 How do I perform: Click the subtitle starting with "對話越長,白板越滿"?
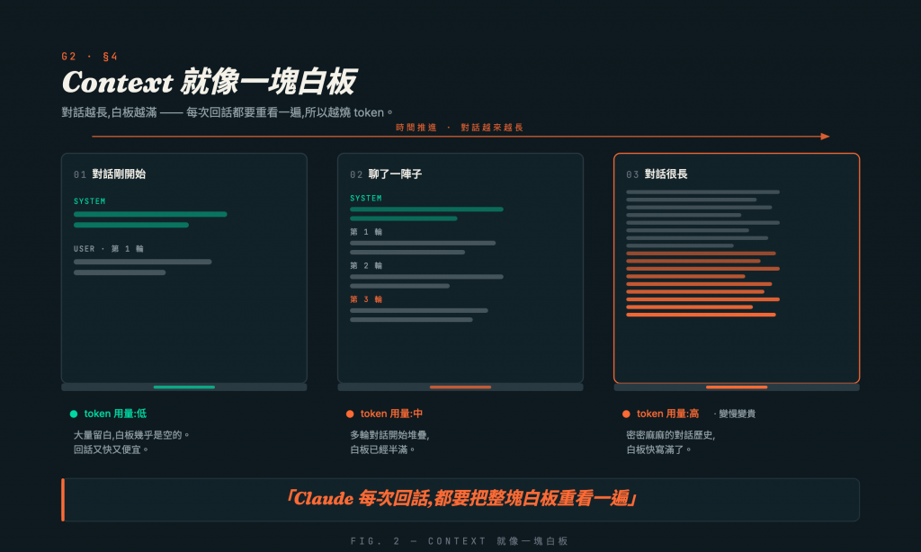(x=228, y=112)
